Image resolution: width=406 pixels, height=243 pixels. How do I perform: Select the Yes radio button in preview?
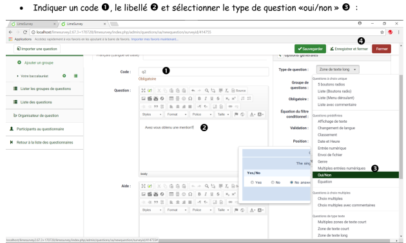[x=252, y=183]
